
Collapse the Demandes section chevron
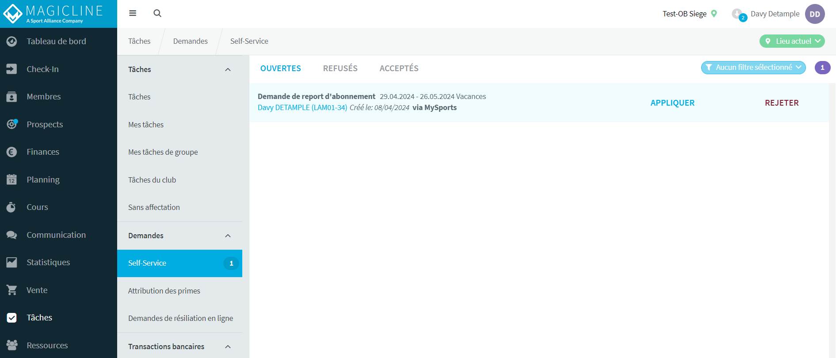(x=228, y=236)
